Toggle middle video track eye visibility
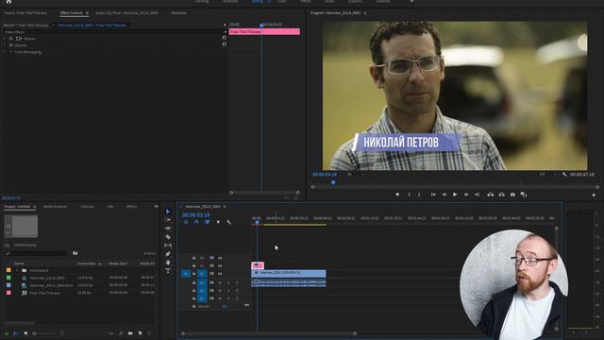This screenshot has width=604, height=340. tap(220, 265)
